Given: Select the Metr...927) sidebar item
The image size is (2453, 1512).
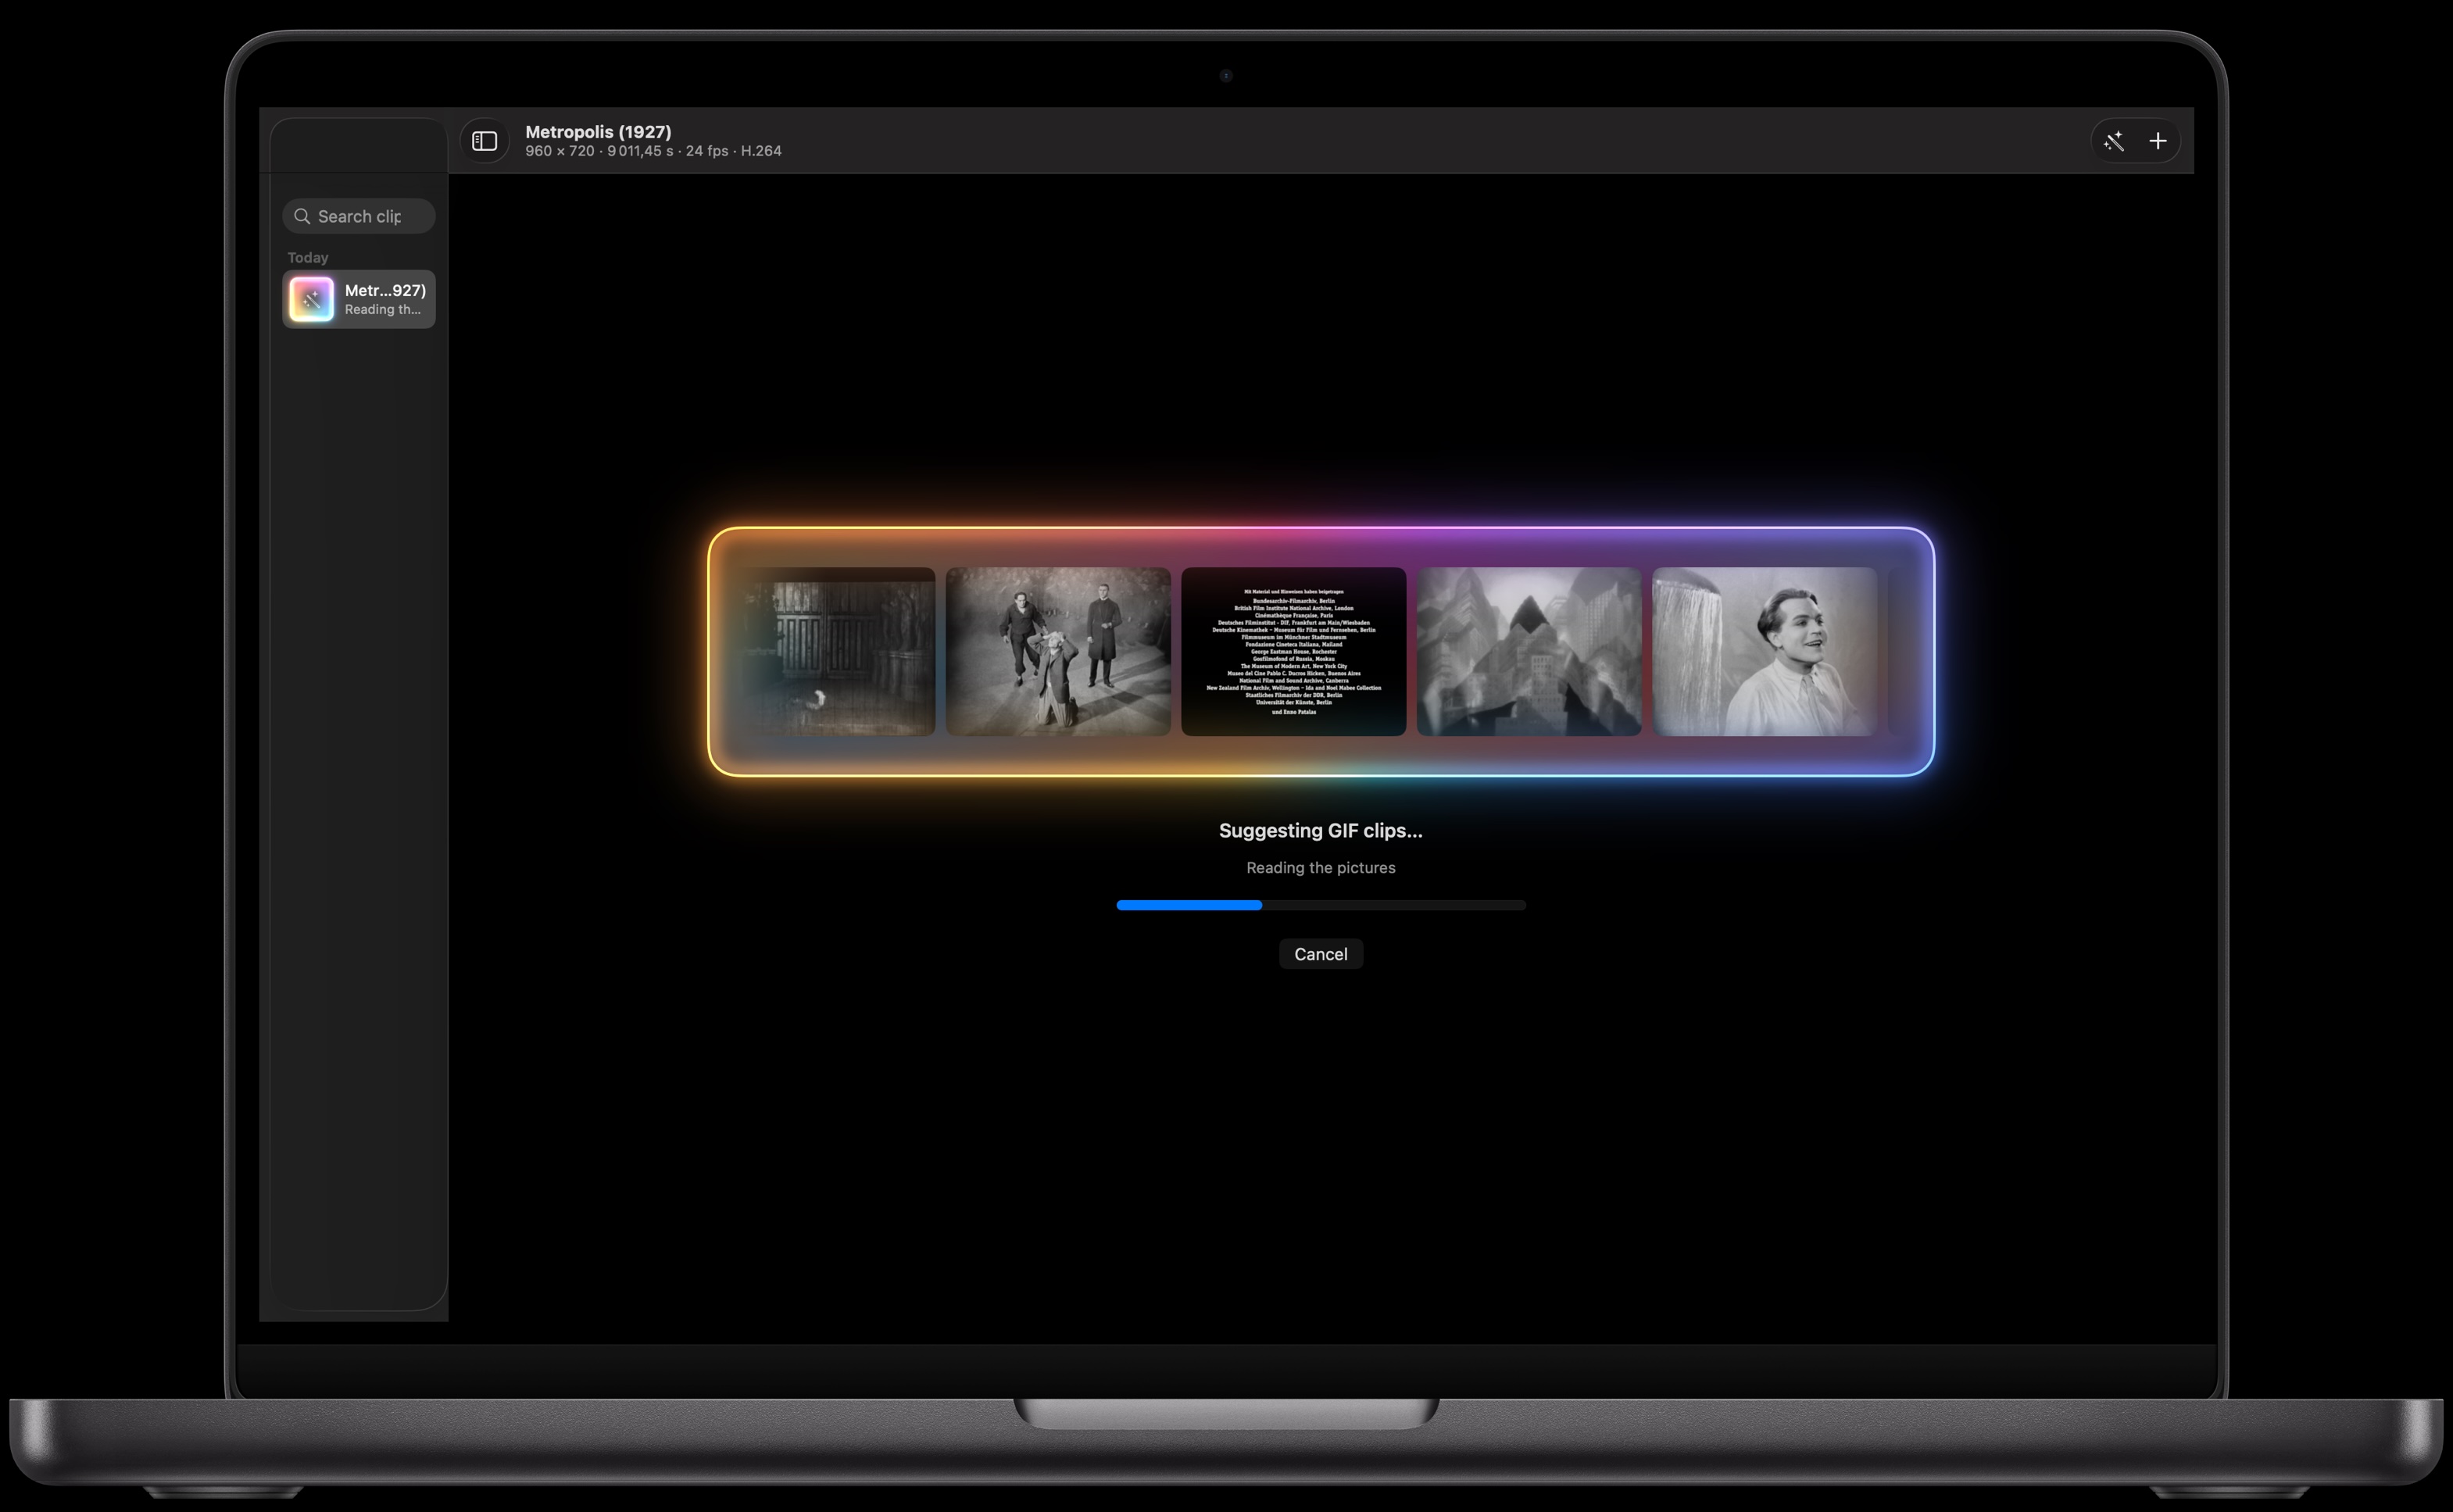Looking at the screenshot, I should 359,299.
